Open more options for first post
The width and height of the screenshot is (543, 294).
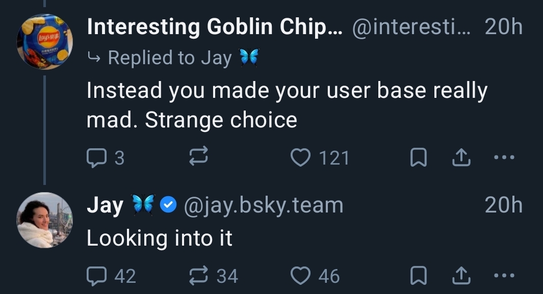504,158
